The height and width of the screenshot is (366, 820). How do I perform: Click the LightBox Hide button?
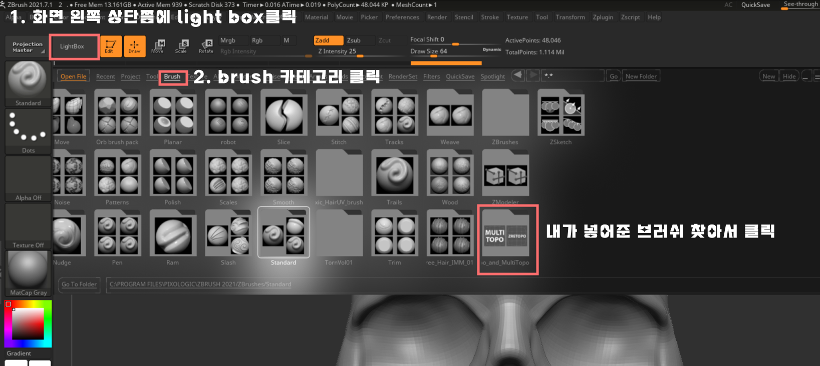click(x=789, y=76)
